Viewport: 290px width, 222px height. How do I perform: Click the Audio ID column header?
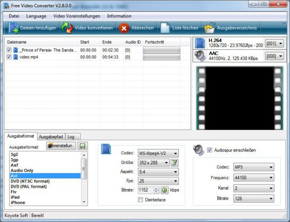[133, 42]
